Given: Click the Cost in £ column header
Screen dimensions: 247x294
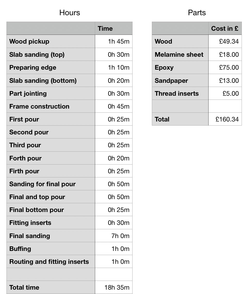Looking at the screenshot, I should coord(225,28).
